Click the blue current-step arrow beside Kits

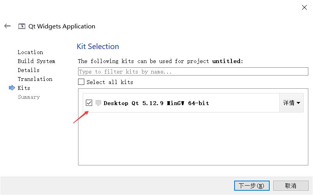click(12, 88)
